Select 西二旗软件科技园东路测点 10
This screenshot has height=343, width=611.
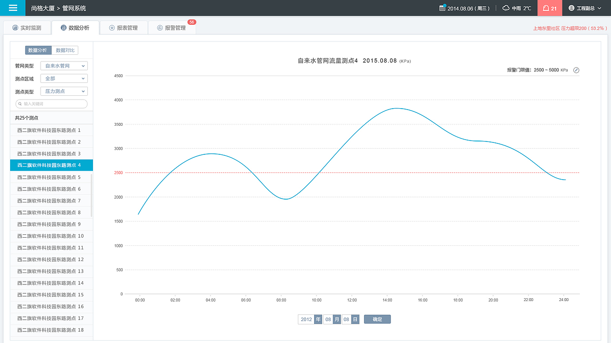pos(52,236)
